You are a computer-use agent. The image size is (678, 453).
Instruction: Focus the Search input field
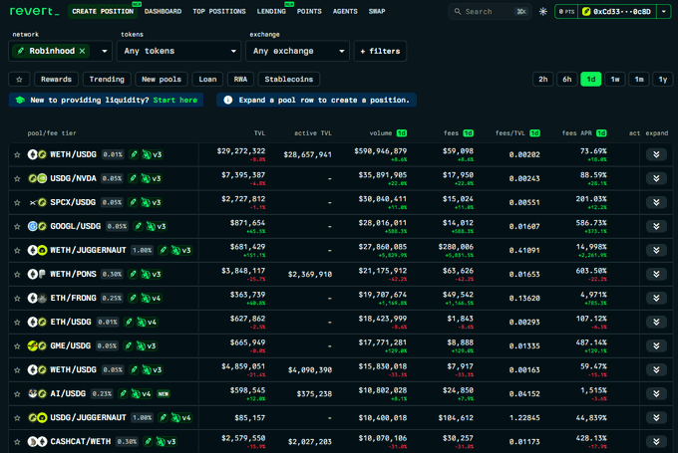pos(490,12)
